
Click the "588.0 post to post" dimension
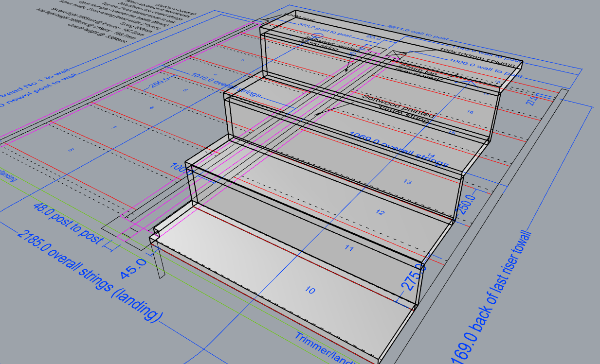click(x=312, y=29)
